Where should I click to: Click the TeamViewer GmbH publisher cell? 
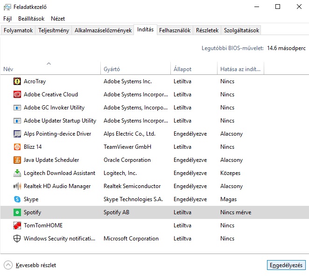(x=127, y=147)
